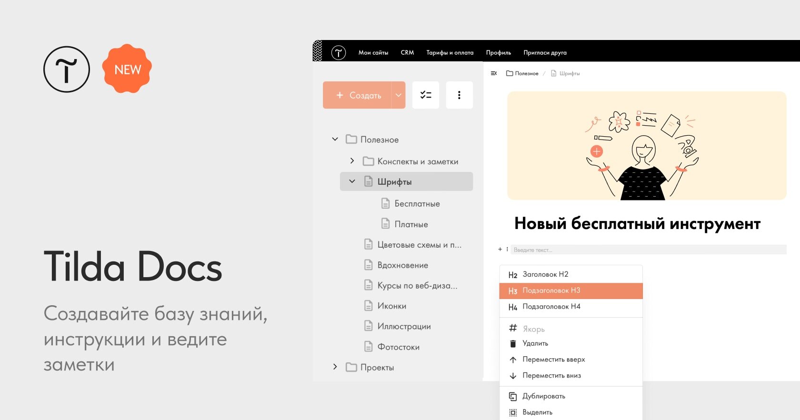
Task: Click the Курсы по веб-дизайну document icon
Action: pyautogui.click(x=368, y=285)
